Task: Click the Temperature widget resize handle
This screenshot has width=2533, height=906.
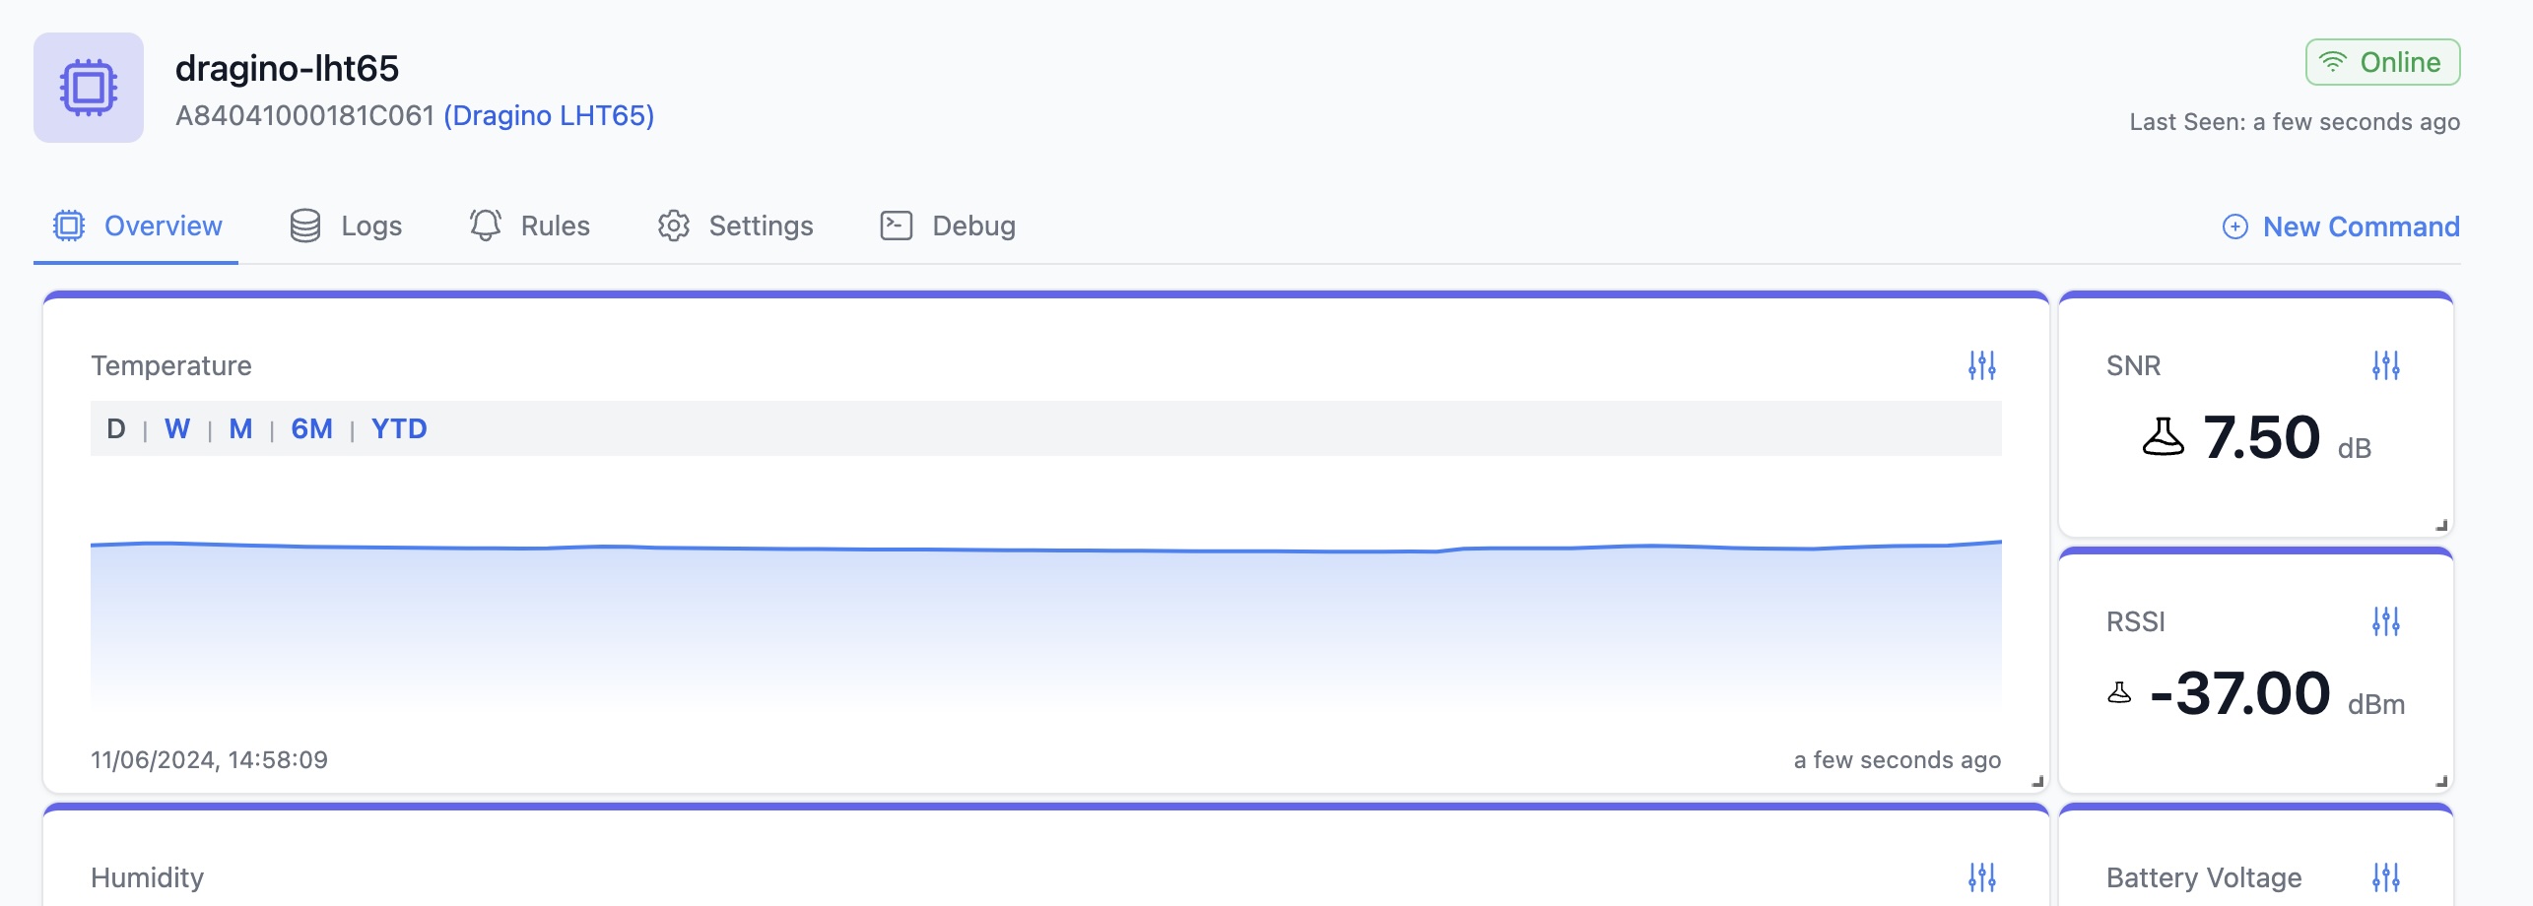Action: 2037,782
